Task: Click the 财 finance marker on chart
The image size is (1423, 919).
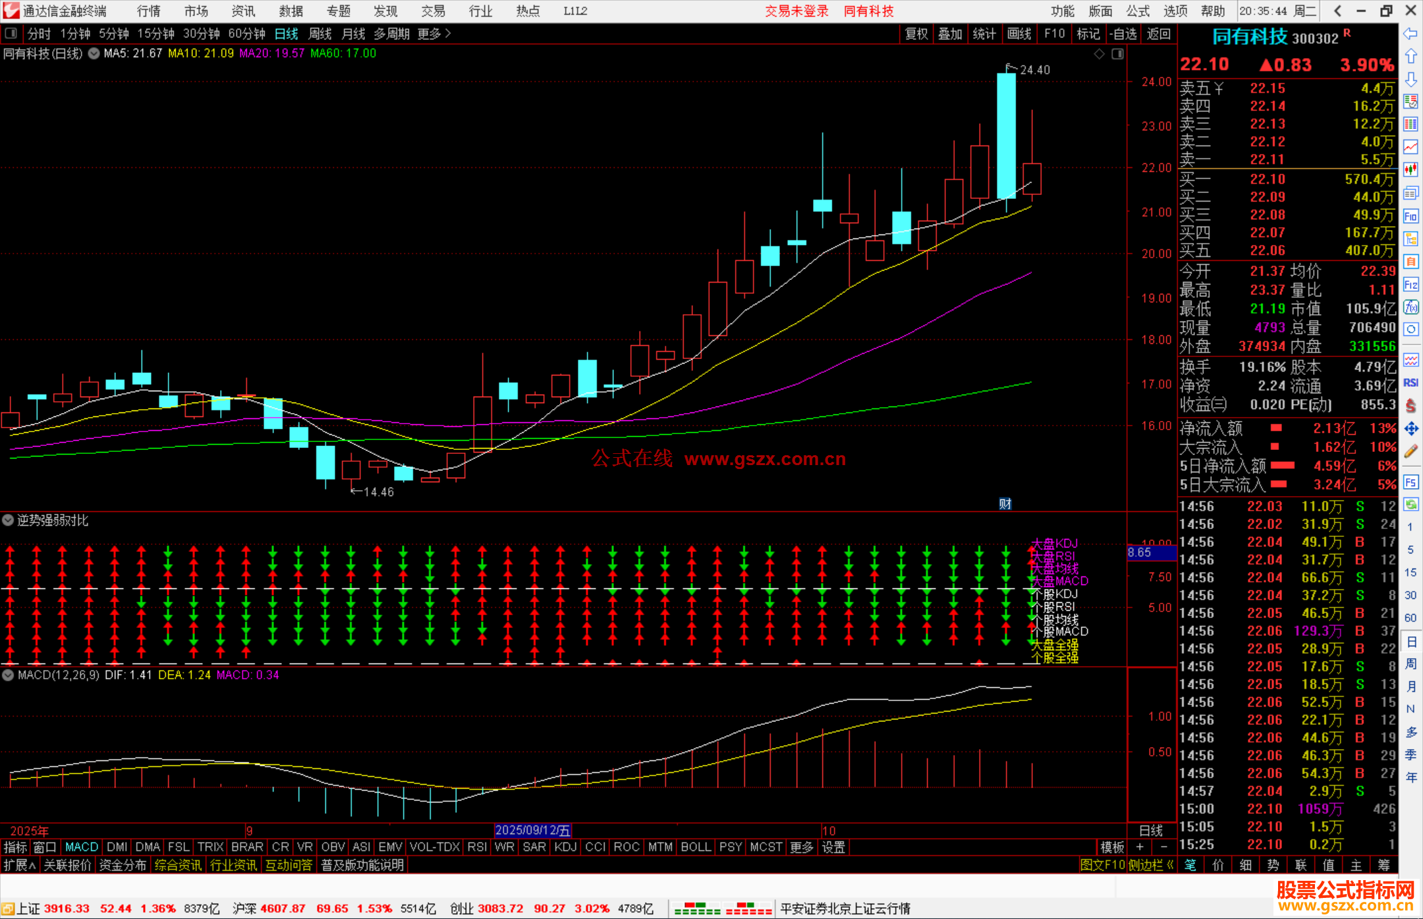Action: point(1005,504)
